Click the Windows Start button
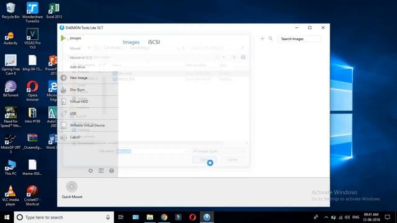The image size is (397, 223). pos(7,217)
